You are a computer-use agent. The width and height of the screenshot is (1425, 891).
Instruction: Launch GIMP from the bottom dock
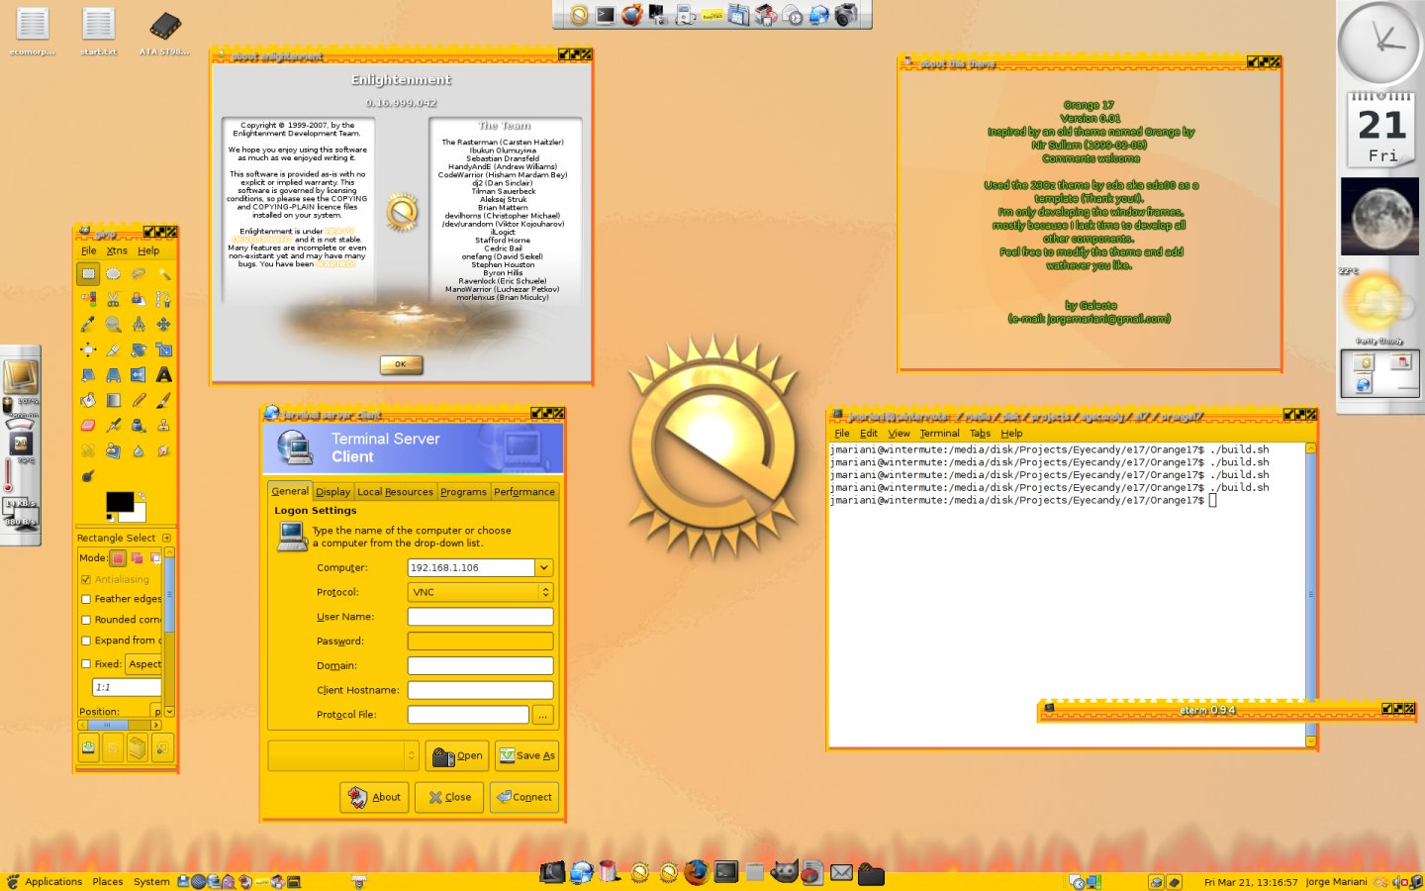point(784,872)
